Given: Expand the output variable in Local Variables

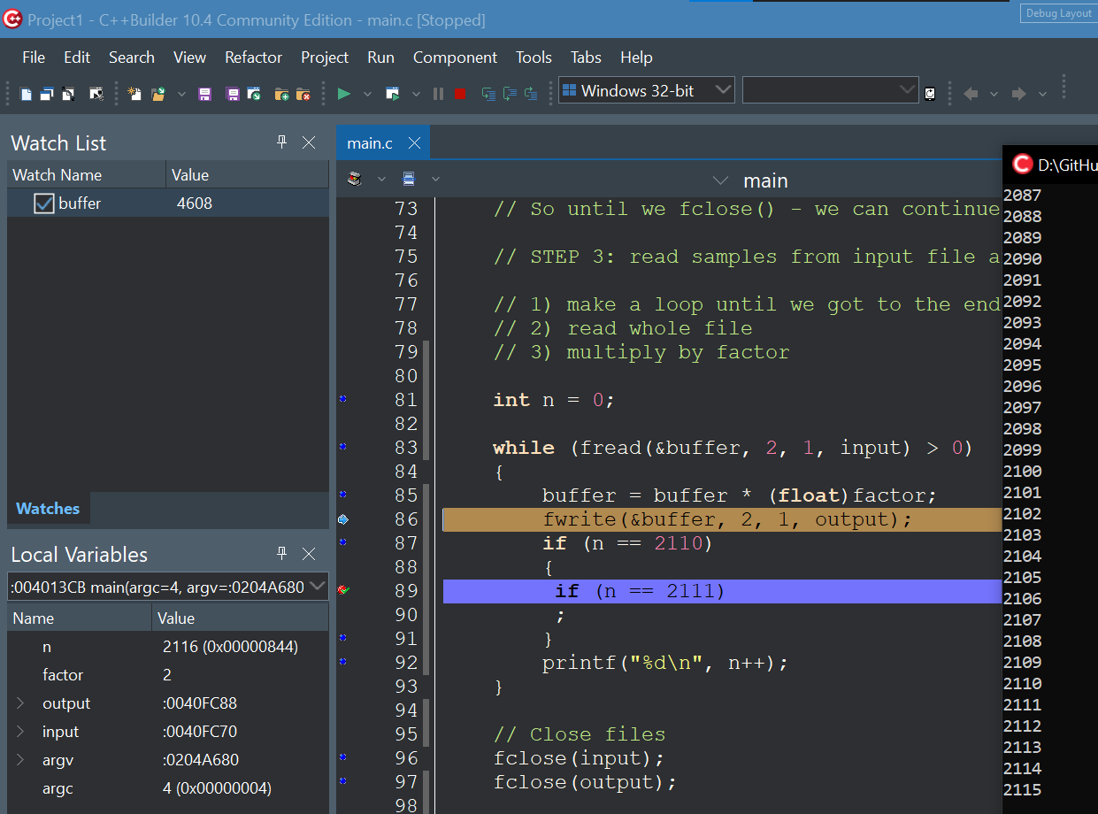Looking at the screenshot, I should click(20, 703).
